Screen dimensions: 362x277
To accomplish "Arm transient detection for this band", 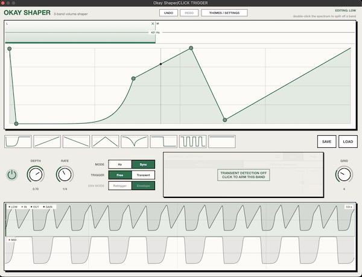I will [243, 175].
